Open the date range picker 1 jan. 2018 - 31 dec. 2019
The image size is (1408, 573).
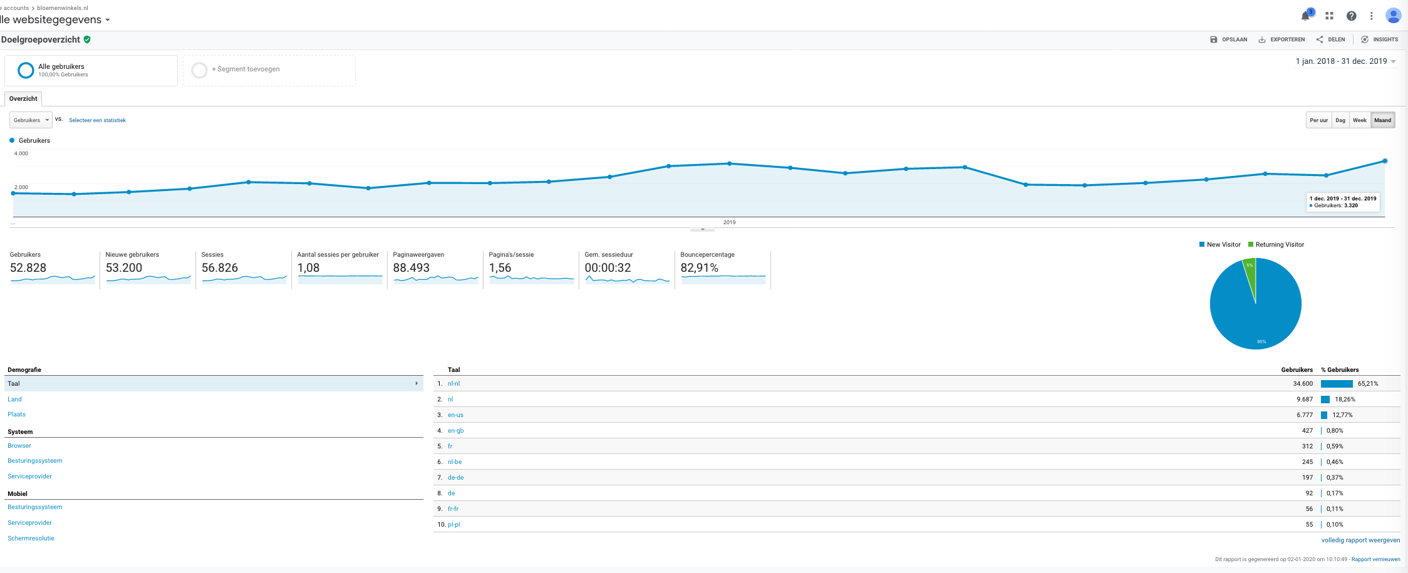click(1346, 61)
